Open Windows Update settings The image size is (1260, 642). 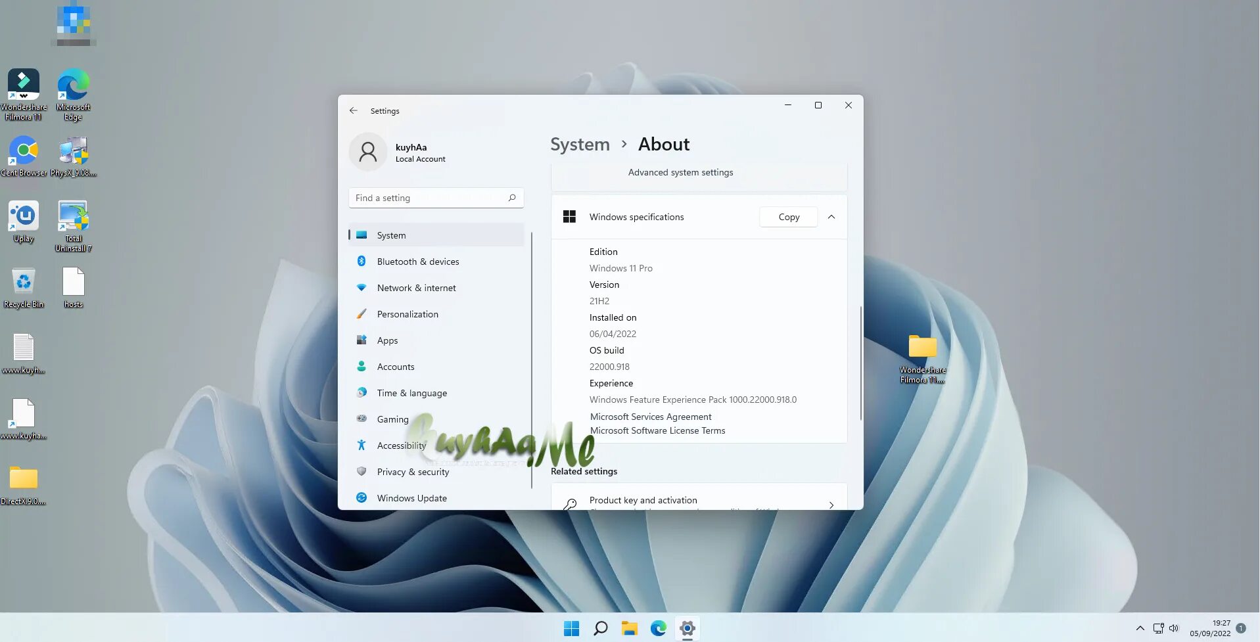[x=436, y=498]
